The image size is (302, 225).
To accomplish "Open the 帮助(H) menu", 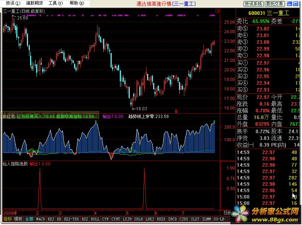I will tap(77, 3).
